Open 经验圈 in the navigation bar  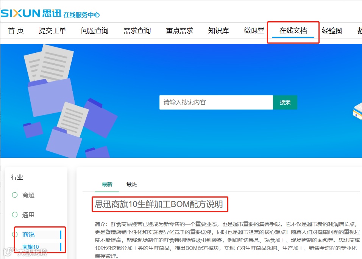pos(332,30)
